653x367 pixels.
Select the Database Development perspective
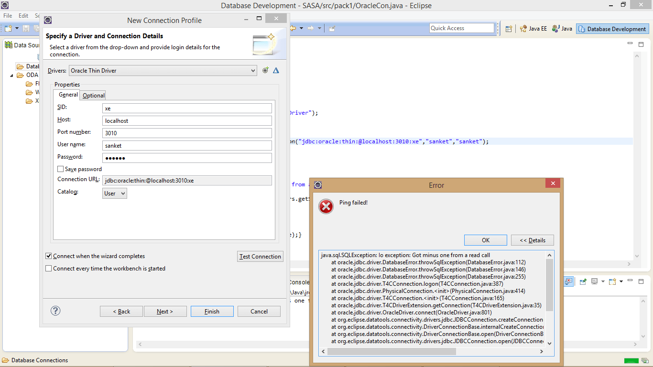point(612,29)
